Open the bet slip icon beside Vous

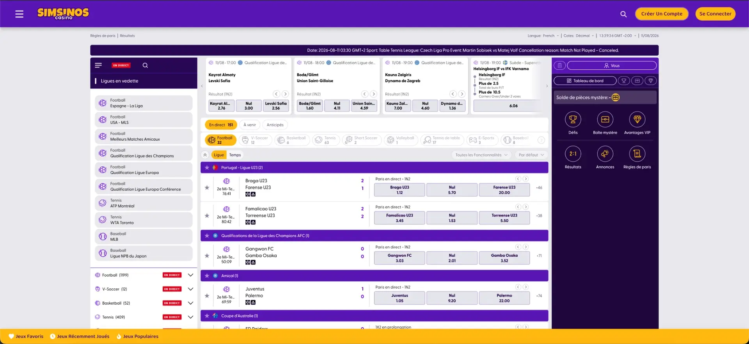[559, 65]
